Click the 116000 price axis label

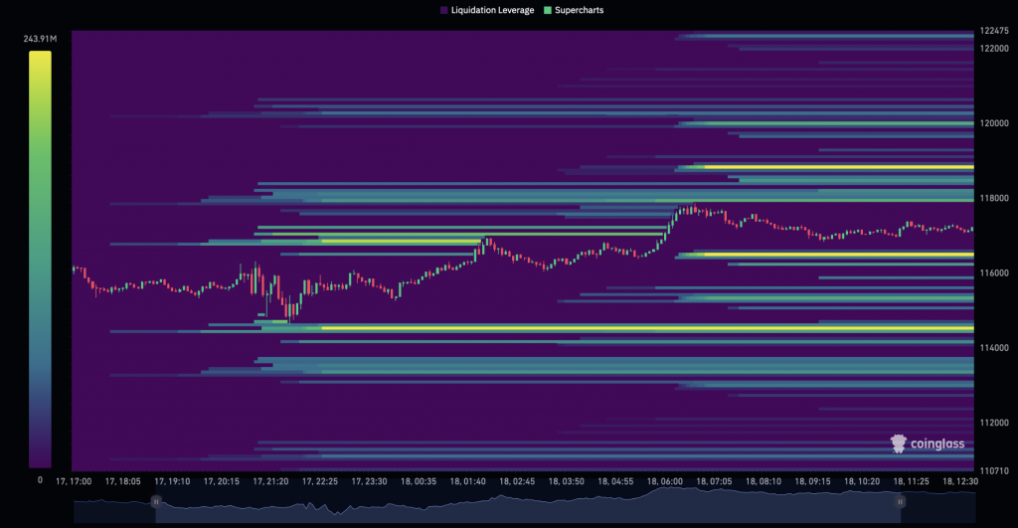[x=994, y=272]
